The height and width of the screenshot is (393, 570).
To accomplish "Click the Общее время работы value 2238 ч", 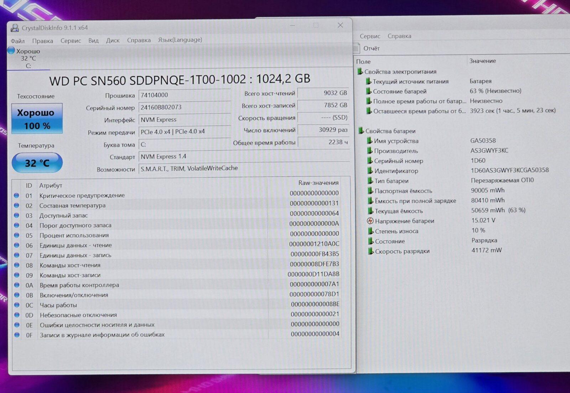I will click(x=323, y=142).
